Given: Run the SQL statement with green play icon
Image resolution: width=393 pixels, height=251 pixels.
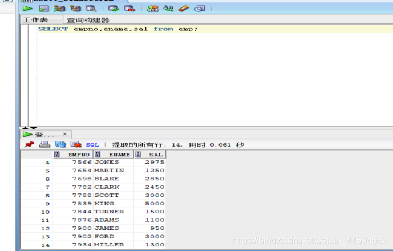Looking at the screenshot, I should [27, 9].
